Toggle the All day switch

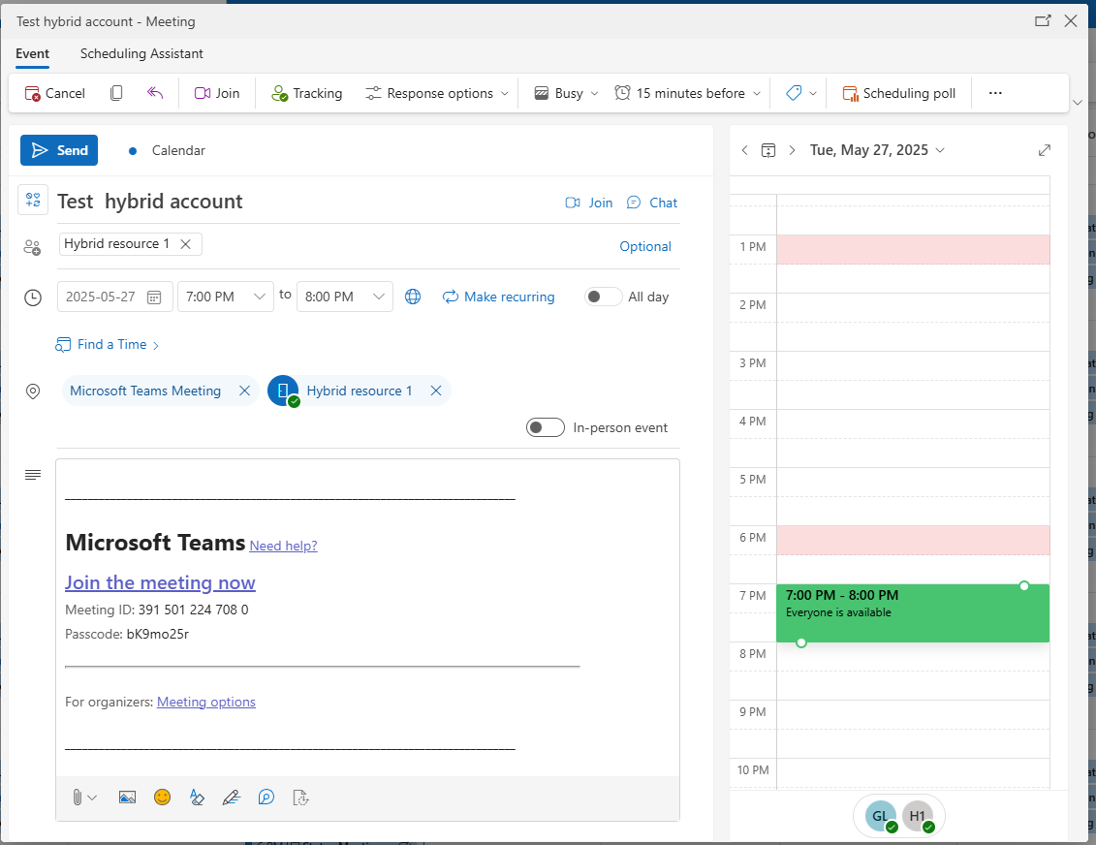pyautogui.click(x=603, y=297)
